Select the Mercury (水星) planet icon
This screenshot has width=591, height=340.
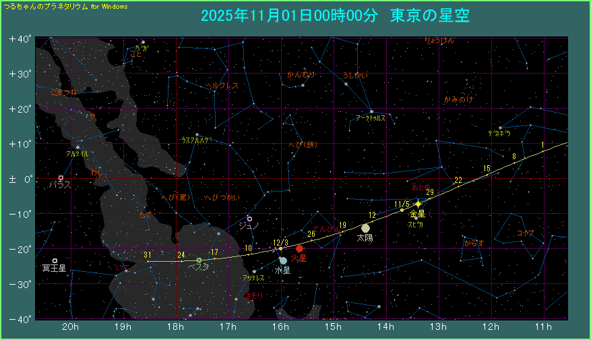tap(283, 260)
